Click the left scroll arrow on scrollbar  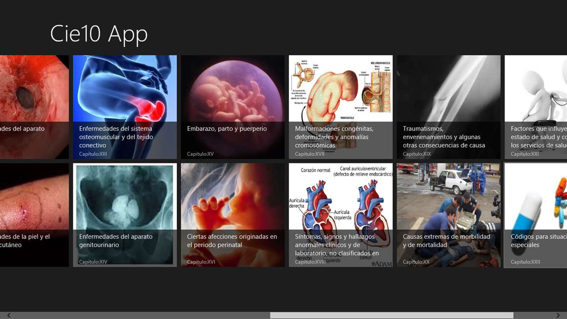pos(9,315)
